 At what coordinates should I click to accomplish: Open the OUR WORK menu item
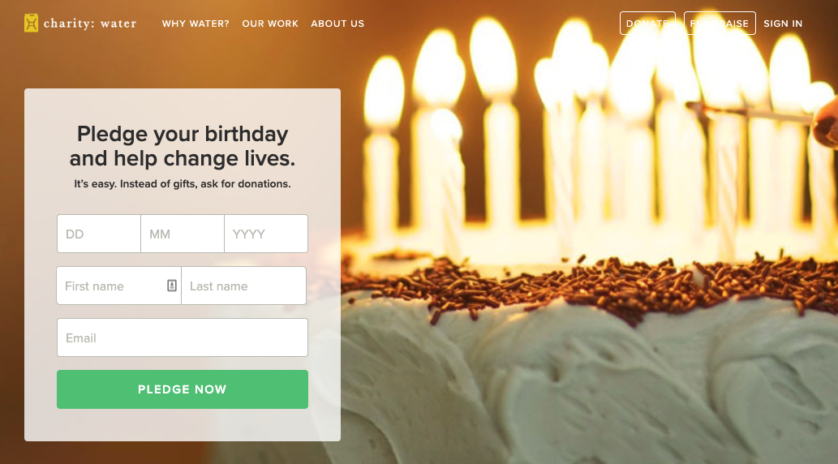[270, 24]
